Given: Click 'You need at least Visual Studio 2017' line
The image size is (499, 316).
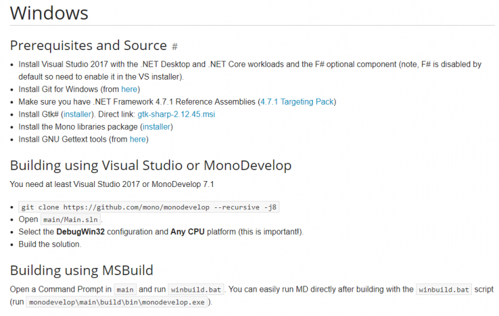Looking at the screenshot, I should tap(112, 184).
